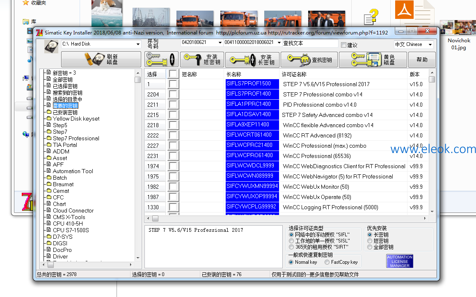This screenshot has height=297, width=476.
Task: Open the TIA Portal folder in tree
Action: coord(65,145)
